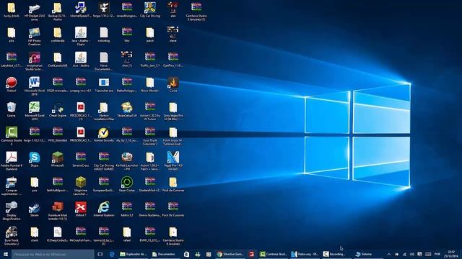This screenshot has height=259, width=462.
Task: Open the lucky_block folder
Action: click(x=12, y=7)
